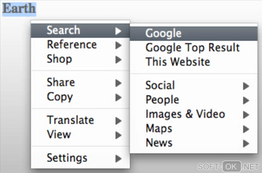Click the Copy menu entry
262x173 pixels.
60,97
